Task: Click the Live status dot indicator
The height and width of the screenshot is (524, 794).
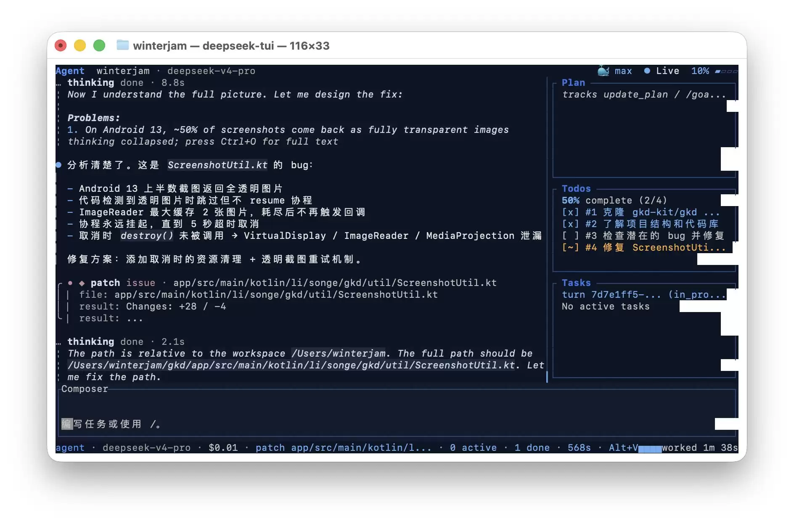Action: click(x=647, y=71)
